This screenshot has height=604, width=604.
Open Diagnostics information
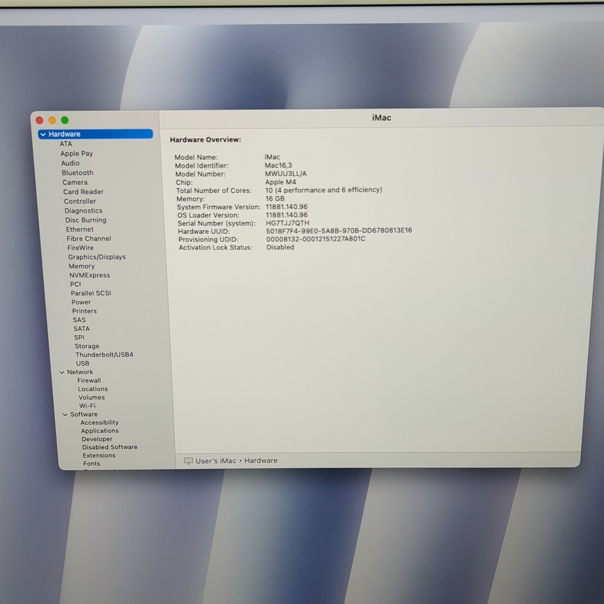tap(83, 211)
